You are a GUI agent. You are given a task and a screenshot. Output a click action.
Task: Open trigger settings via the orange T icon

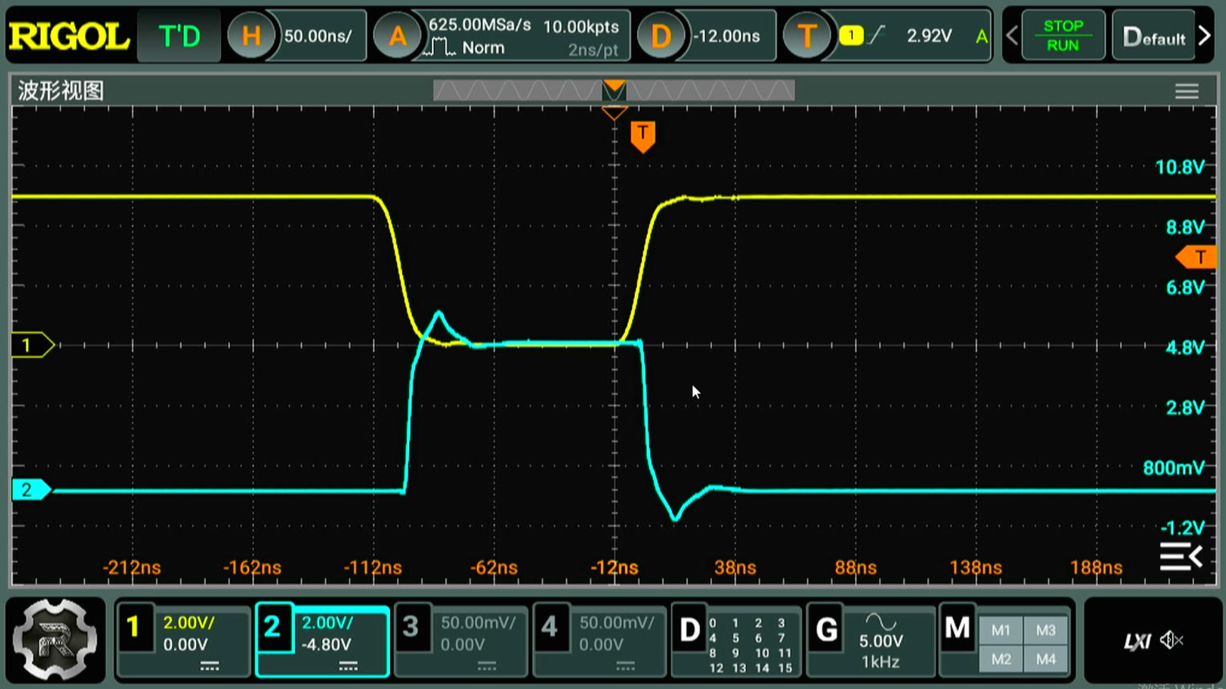[807, 35]
